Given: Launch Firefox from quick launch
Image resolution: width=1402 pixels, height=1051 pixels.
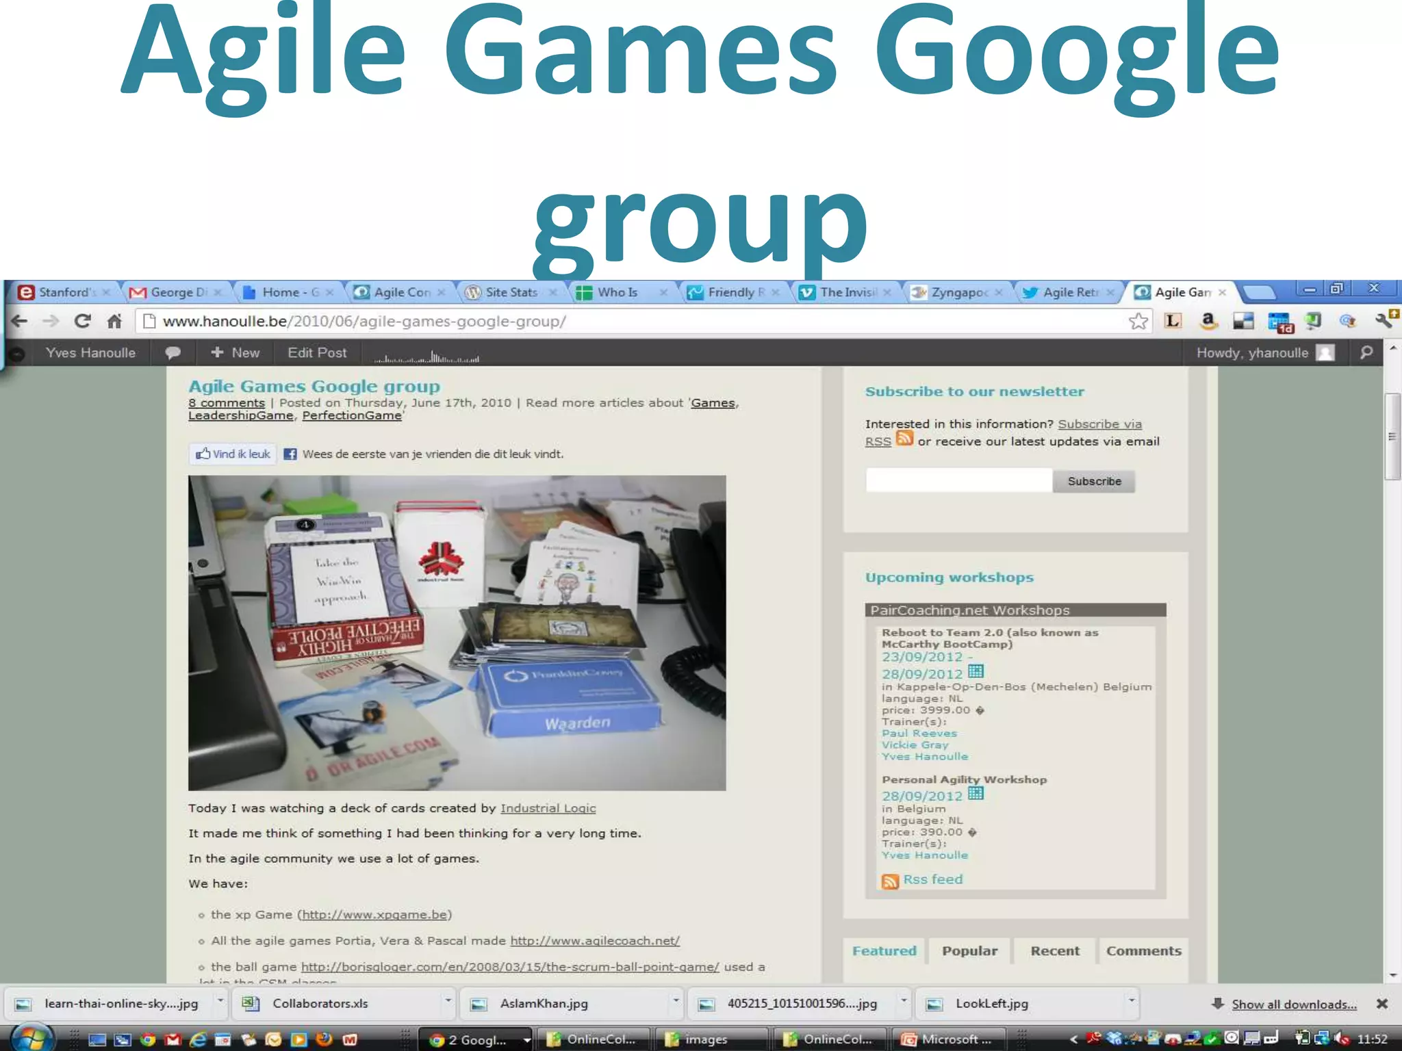Looking at the screenshot, I should 324,1039.
